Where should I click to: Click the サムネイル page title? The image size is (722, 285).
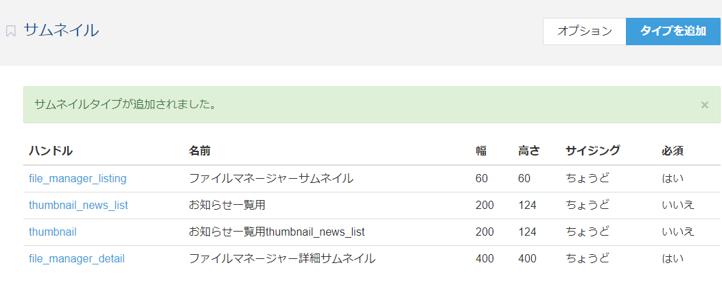(x=61, y=30)
